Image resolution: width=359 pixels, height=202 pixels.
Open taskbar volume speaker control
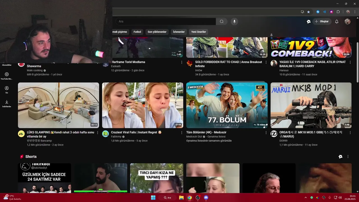340,198
